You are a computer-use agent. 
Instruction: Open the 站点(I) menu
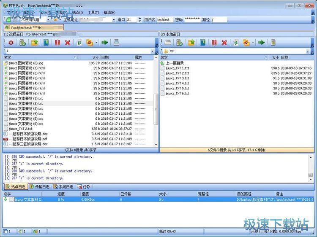(77, 13)
